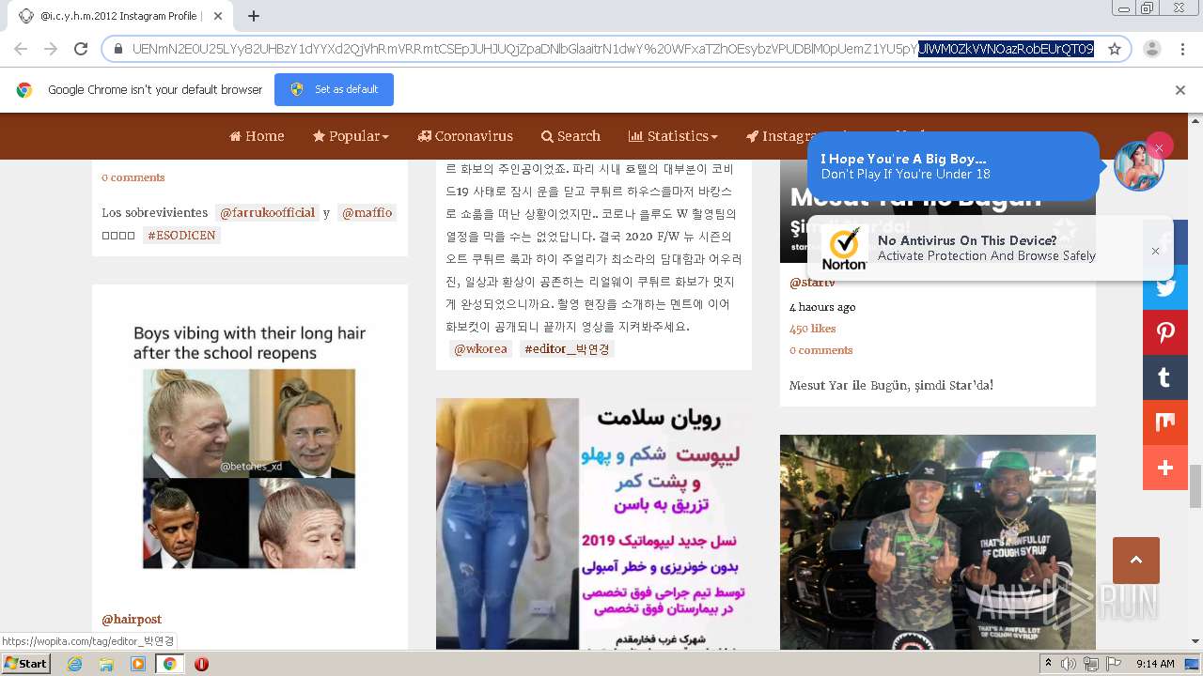
Task: Close the Norton antivirus notification
Action: coord(1155,251)
